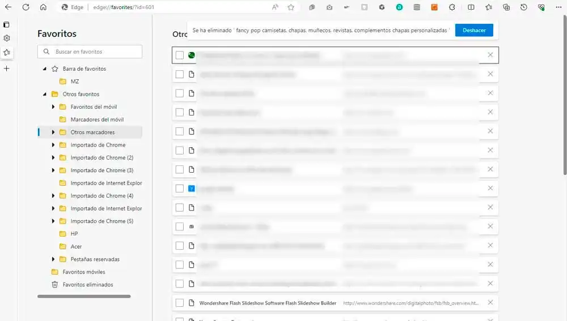
Task: Open the tab actions icon in the left sidebar
Action: (6, 24)
